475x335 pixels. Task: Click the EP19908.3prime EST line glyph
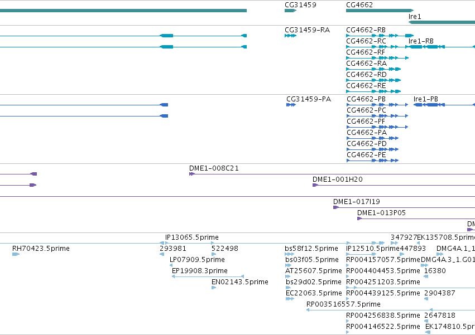point(208,276)
